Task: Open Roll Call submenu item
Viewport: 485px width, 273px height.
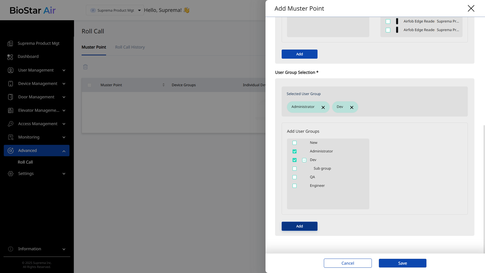Action: click(25, 162)
